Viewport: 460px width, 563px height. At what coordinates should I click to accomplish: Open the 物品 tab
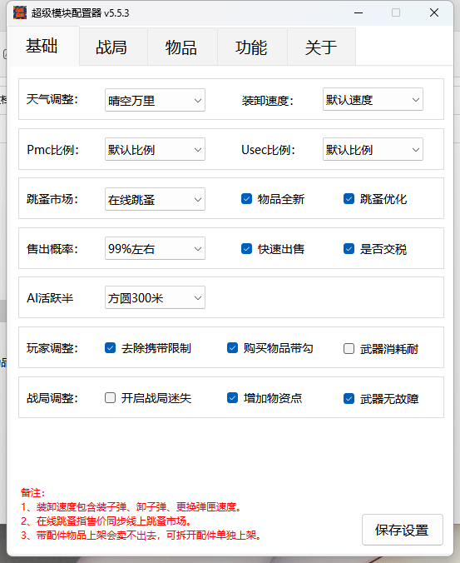182,47
